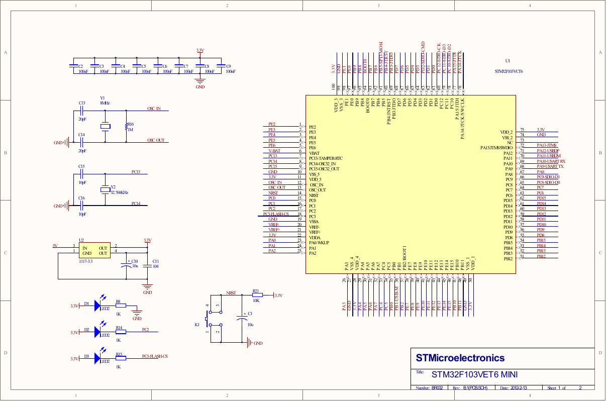Select the U1 microcontroller body

click(411, 184)
